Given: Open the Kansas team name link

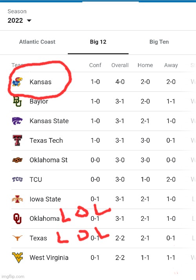Looking at the screenshot, I should 40,82.
